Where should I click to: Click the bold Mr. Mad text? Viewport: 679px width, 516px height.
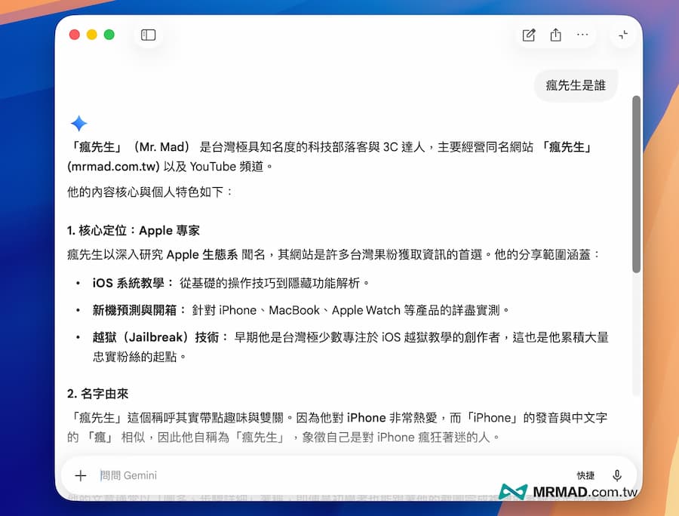tap(161, 148)
